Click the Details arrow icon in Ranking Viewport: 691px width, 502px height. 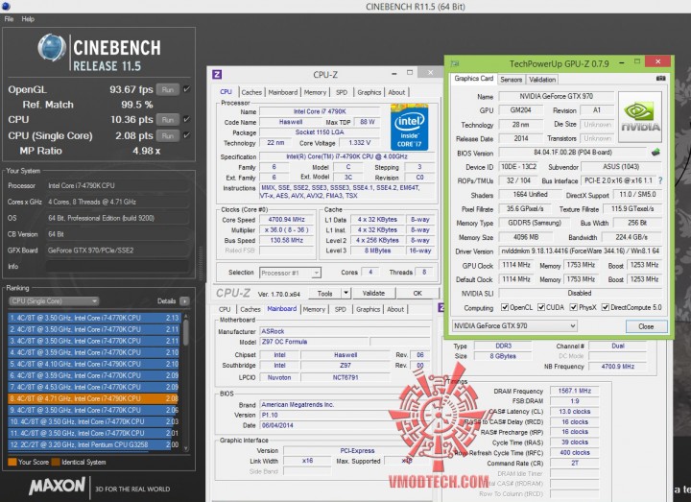click(x=184, y=301)
